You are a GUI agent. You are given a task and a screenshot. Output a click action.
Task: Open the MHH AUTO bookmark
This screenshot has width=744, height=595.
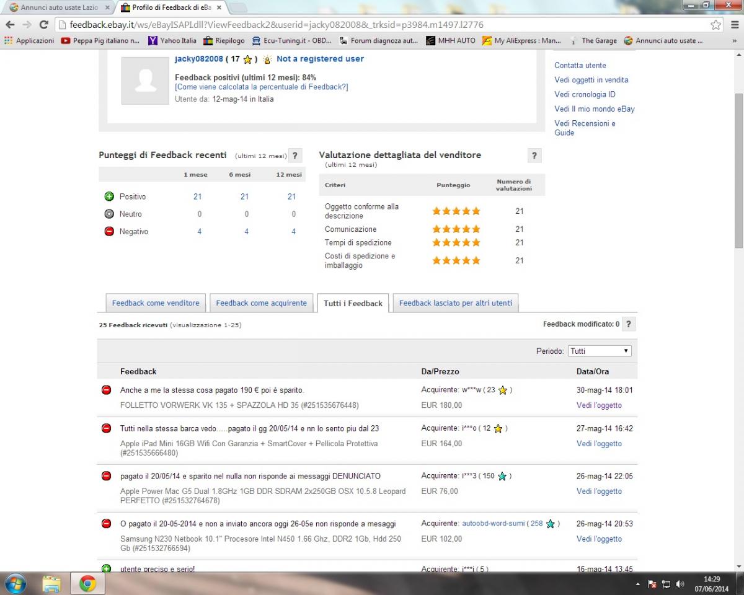pyautogui.click(x=451, y=41)
